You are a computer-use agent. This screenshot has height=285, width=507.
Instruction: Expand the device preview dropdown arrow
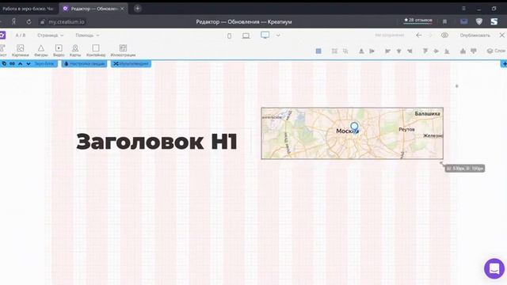278,35
